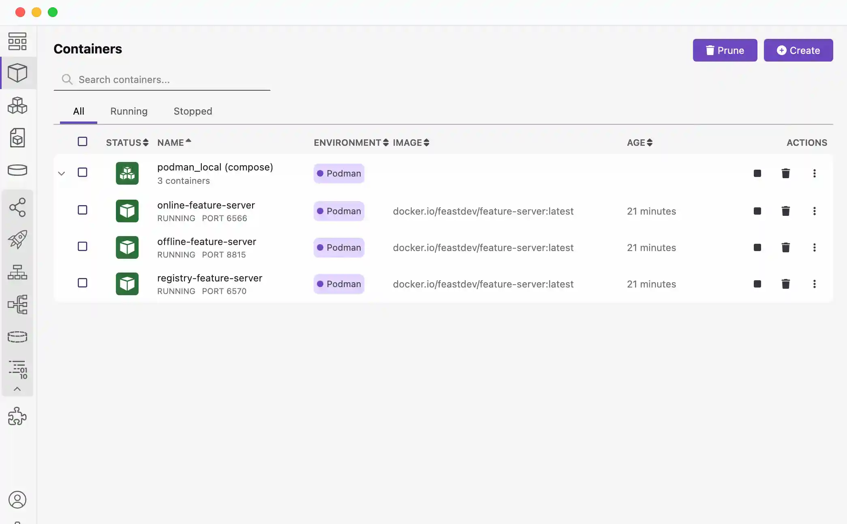Open the Accounts icon in sidebar
This screenshot has width=847, height=524.
click(17, 500)
